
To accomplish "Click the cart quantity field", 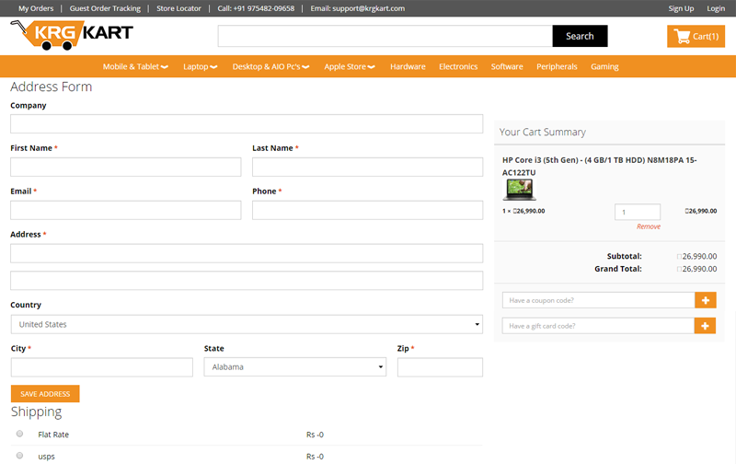I will 638,212.
